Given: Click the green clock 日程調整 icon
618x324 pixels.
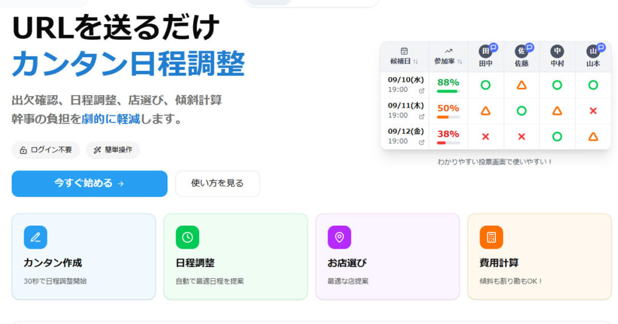Looking at the screenshot, I should point(187,237).
